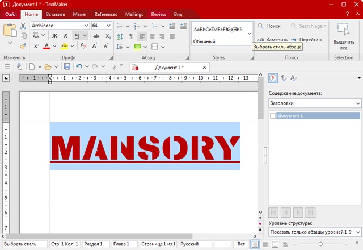Switch sidebar to paragraph styles icon
The image size is (363, 250).
[x=284, y=78]
